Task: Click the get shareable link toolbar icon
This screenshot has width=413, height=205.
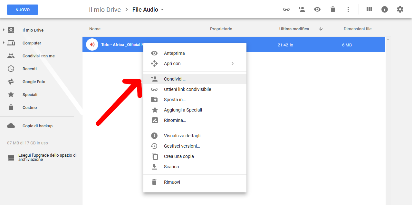Action: [286, 10]
